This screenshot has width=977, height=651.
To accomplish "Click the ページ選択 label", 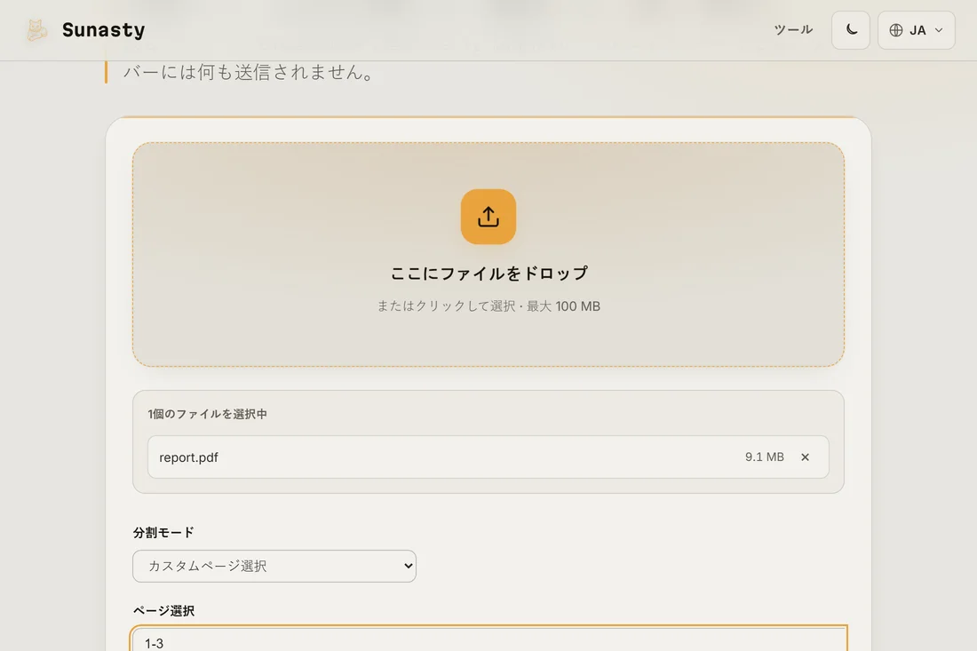I will (163, 610).
